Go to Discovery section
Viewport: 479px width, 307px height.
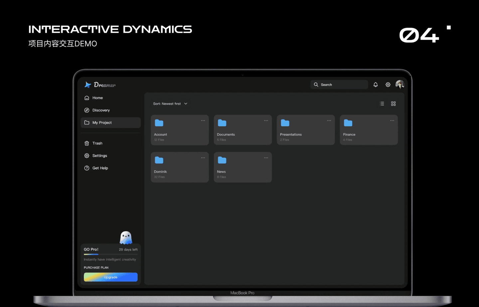pyautogui.click(x=110, y=110)
